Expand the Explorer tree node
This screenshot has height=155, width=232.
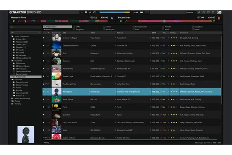10,79
